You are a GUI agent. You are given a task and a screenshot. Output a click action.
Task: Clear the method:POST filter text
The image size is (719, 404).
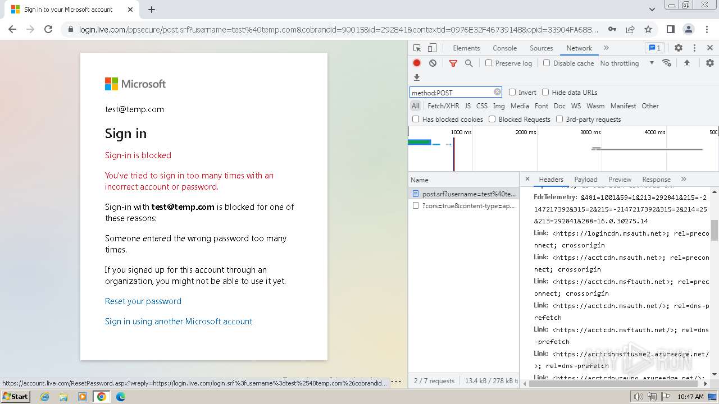click(497, 92)
